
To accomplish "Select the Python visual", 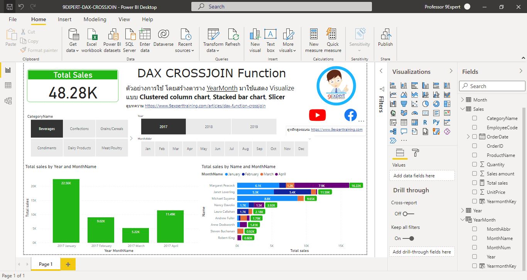I will (436, 122).
